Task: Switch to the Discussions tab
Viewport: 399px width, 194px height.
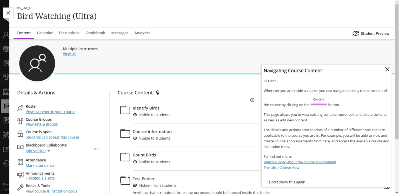Action: pyautogui.click(x=69, y=33)
